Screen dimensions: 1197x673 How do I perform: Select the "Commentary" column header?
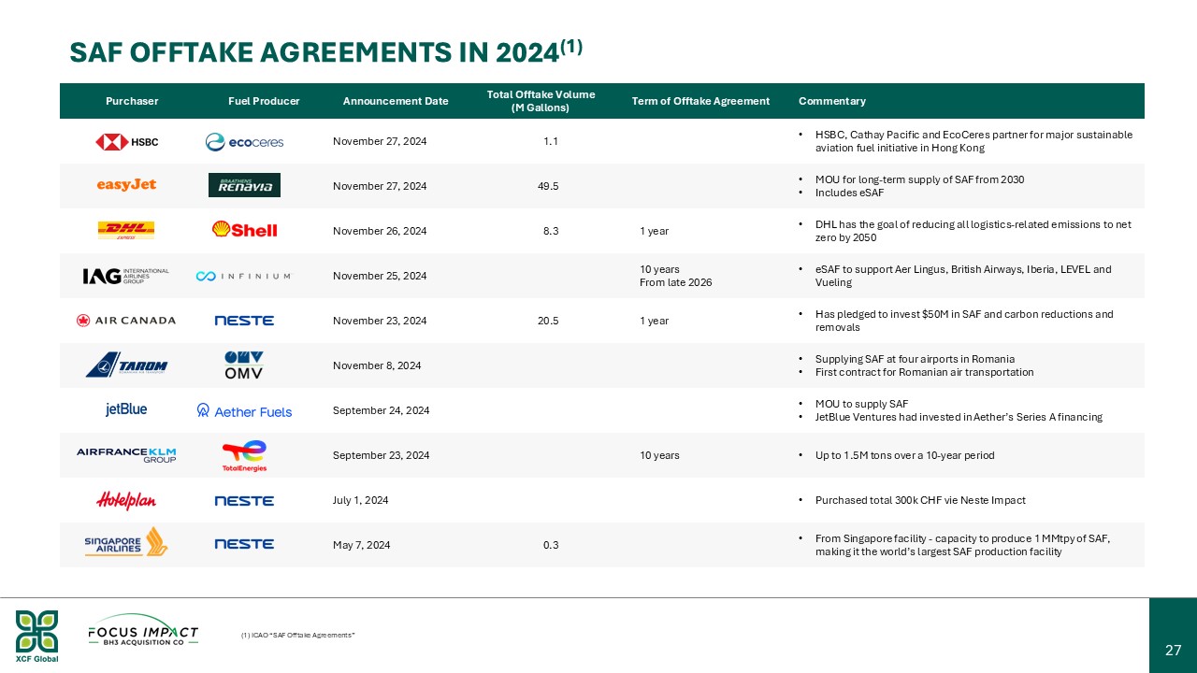832,101
